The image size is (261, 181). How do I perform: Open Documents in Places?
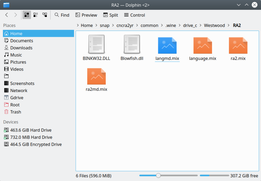(x=38, y=41)
